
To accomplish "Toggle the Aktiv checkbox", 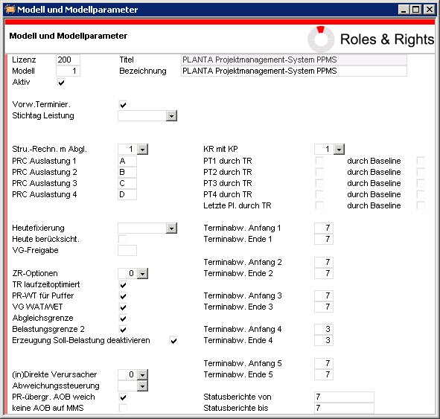I will [x=61, y=83].
